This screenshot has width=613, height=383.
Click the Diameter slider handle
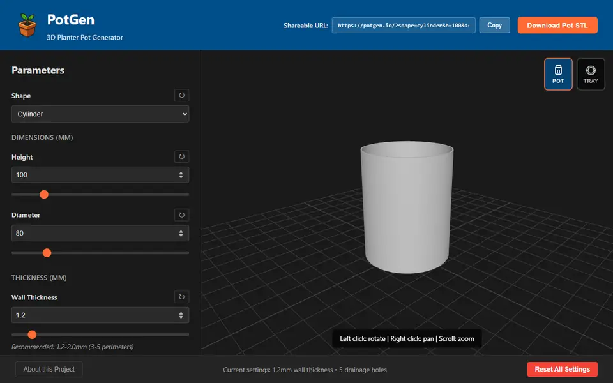click(47, 253)
